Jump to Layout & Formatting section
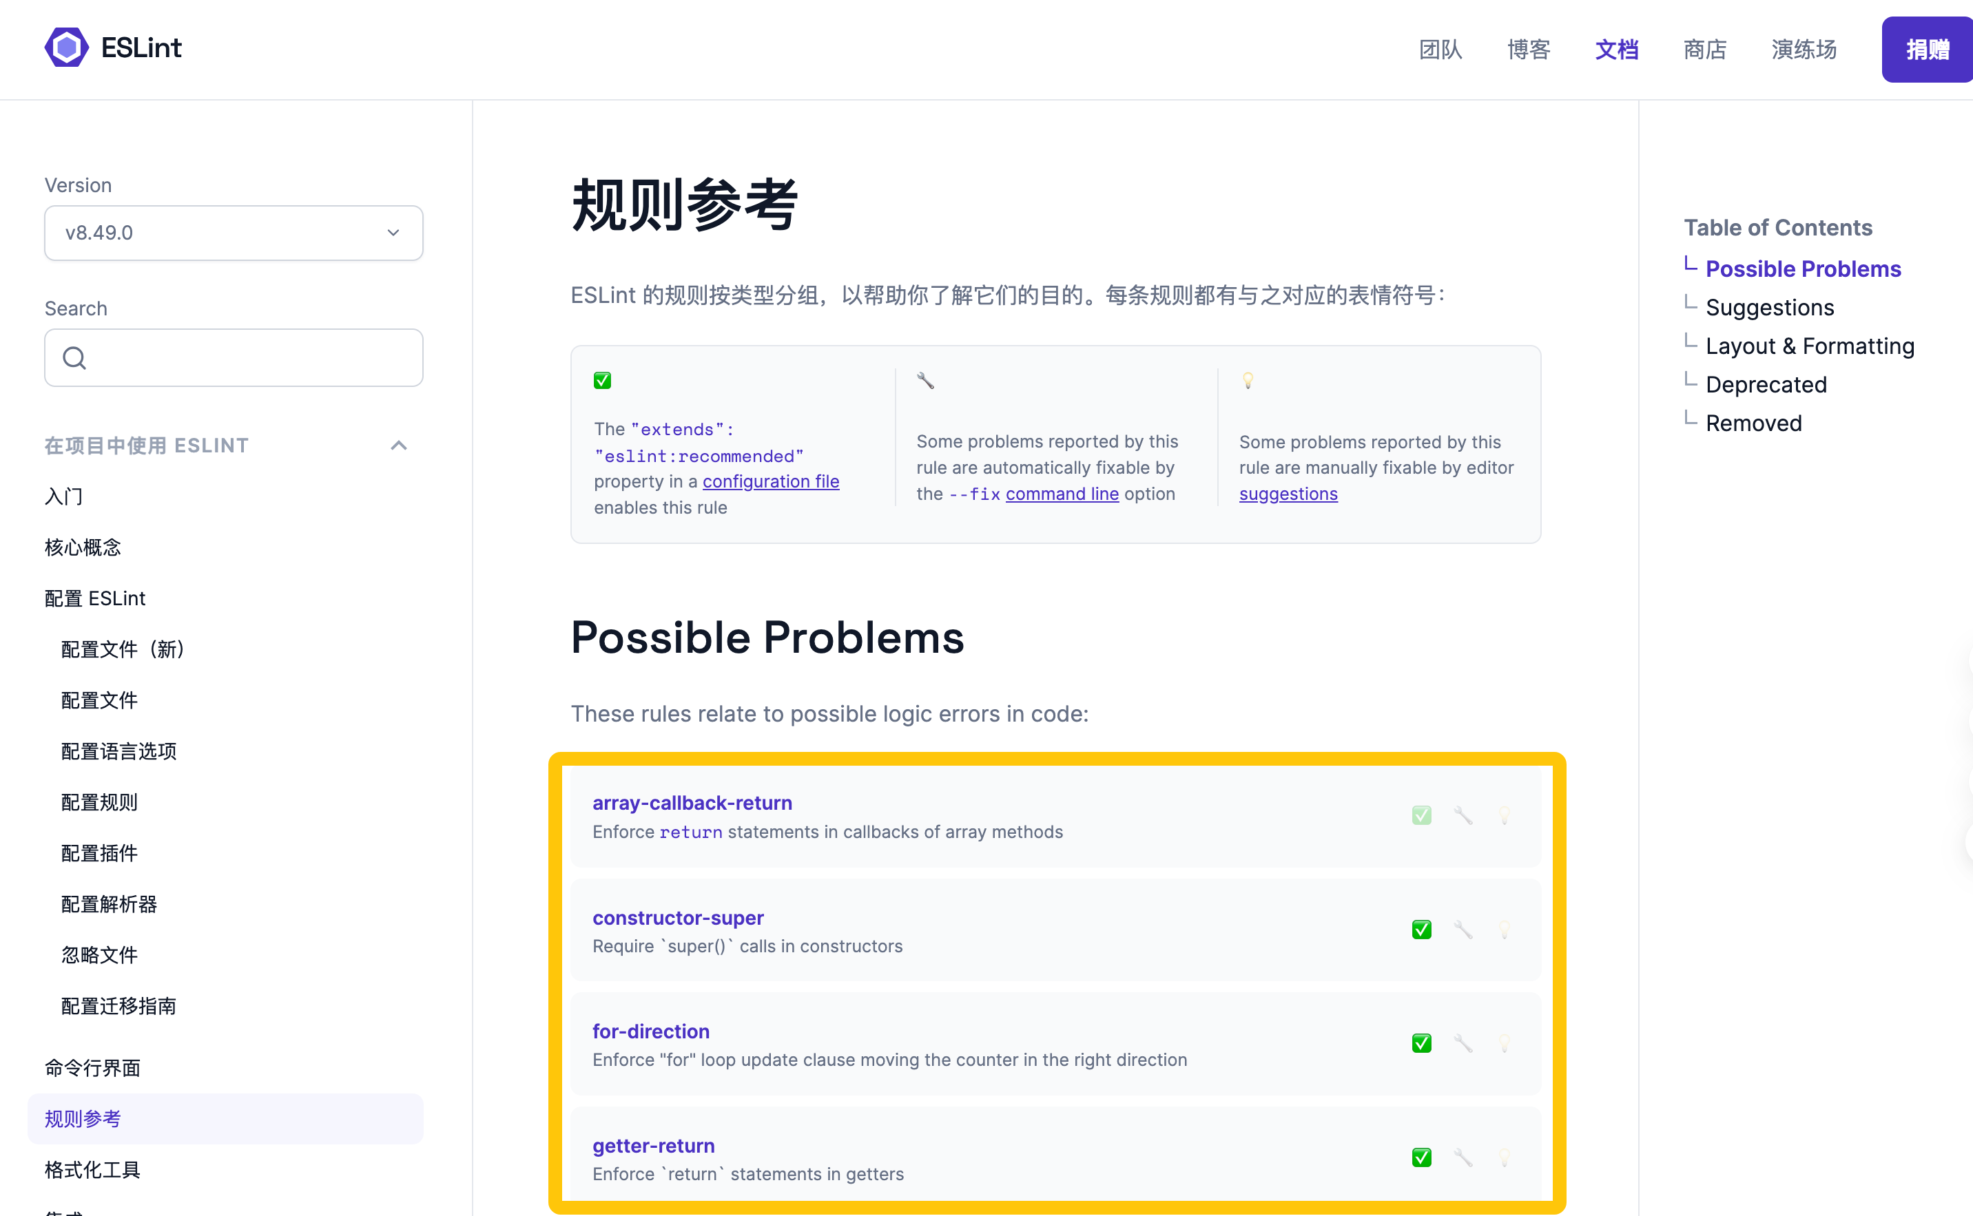 (x=1810, y=346)
